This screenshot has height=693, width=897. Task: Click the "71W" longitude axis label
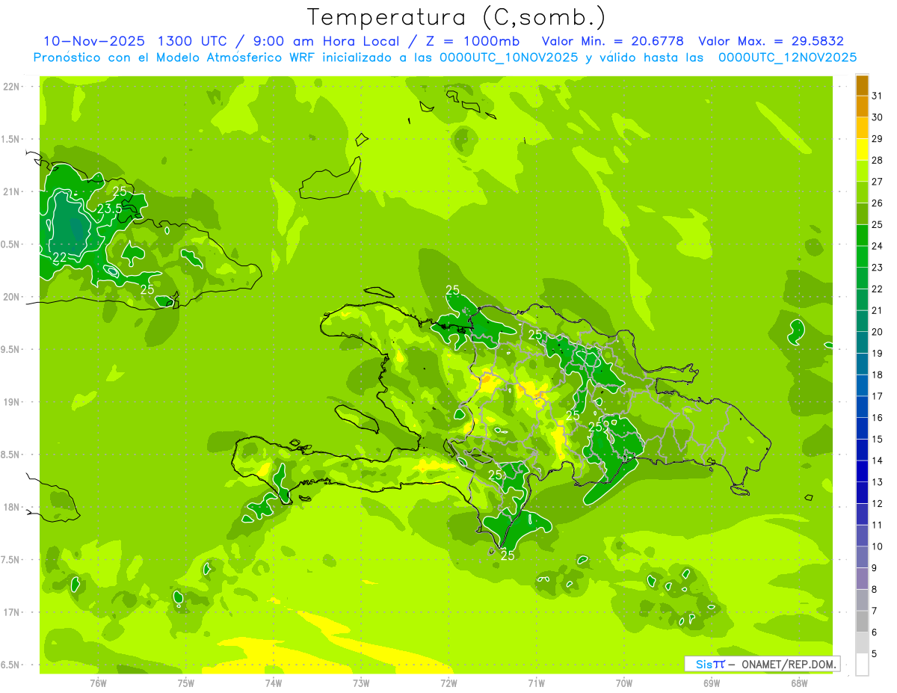pos(536,683)
